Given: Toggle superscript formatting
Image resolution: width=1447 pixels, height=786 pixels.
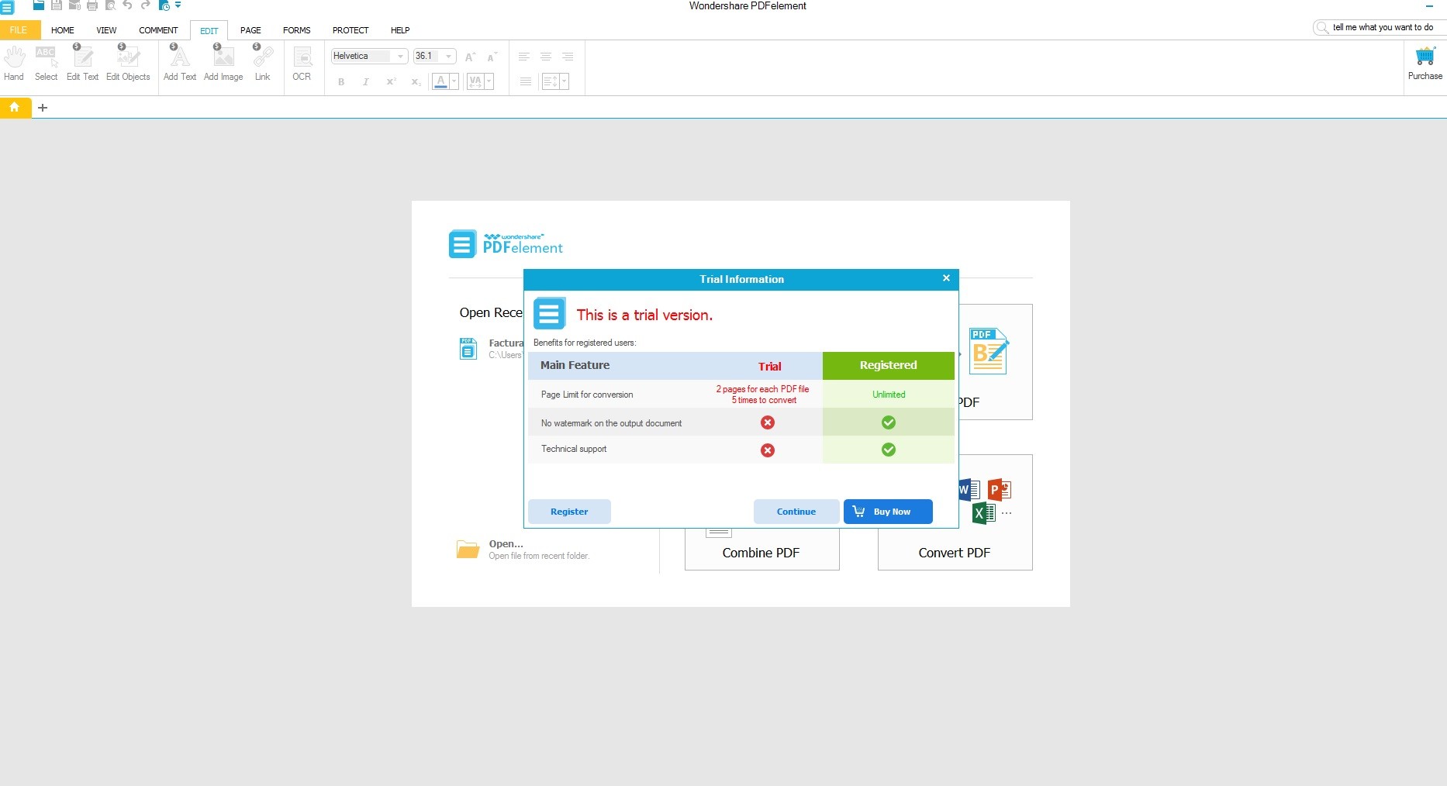Looking at the screenshot, I should (391, 82).
